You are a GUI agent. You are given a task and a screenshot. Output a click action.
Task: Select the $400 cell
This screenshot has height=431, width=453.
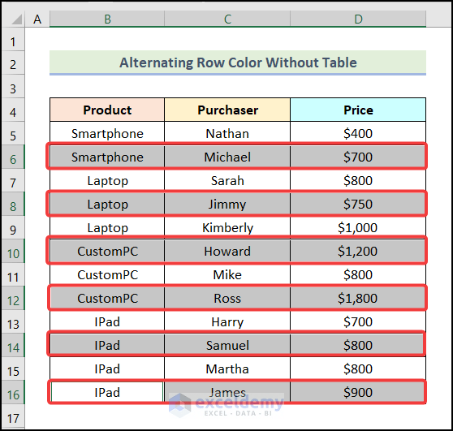tap(358, 133)
